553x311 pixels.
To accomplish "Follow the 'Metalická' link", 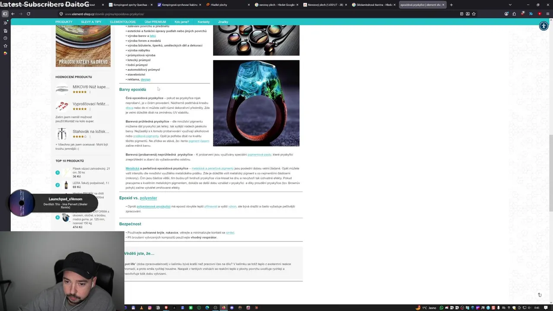I will (133, 168).
